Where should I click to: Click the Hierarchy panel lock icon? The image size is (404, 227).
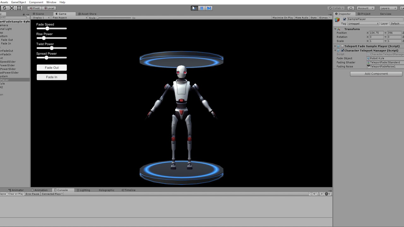(x=24, y=14)
